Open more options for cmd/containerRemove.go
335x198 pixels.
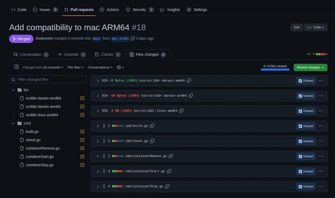321,157
